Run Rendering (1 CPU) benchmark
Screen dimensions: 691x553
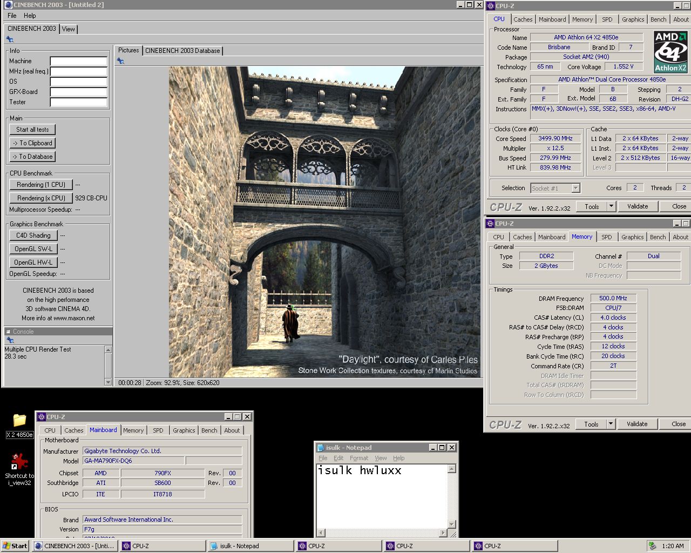coord(41,185)
